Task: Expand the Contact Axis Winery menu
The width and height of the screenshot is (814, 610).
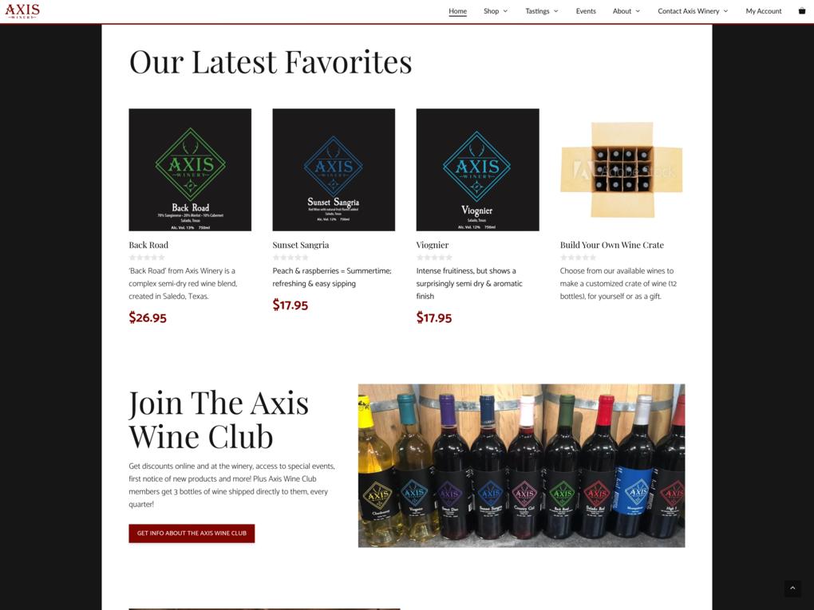Action: point(693,11)
